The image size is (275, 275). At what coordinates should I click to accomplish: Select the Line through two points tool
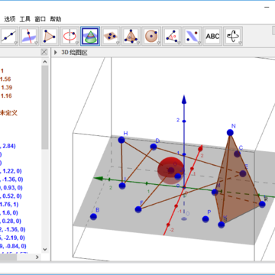(x=8, y=36)
